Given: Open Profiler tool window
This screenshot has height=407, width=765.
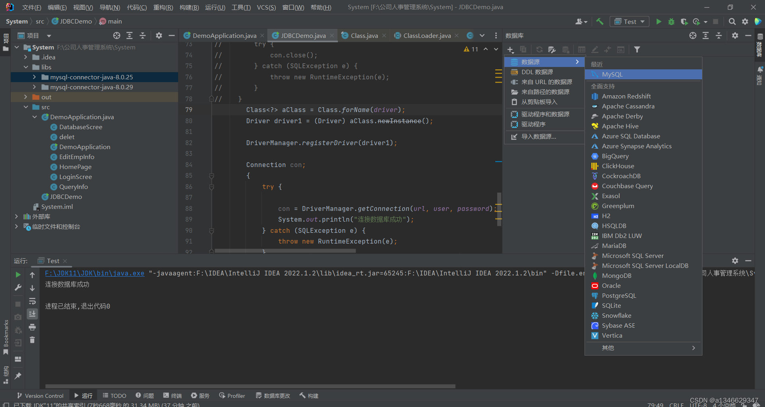Looking at the screenshot, I should (x=232, y=395).
